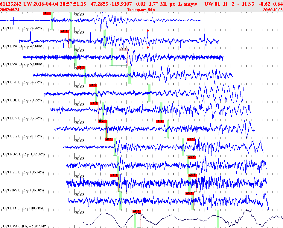Click station label UW OMAK BHZ -- 126.9km
This screenshot has width=283, height=228.
point(25,226)
